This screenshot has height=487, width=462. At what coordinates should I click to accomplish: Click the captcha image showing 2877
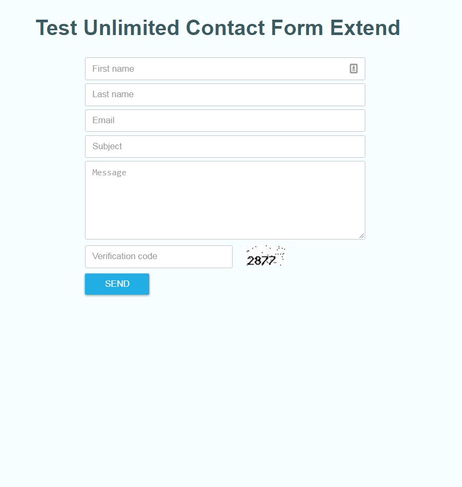(x=266, y=257)
